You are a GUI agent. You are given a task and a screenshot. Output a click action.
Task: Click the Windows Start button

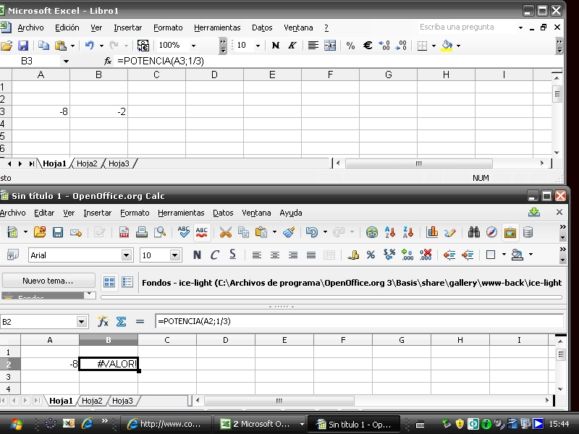pyautogui.click(x=16, y=424)
